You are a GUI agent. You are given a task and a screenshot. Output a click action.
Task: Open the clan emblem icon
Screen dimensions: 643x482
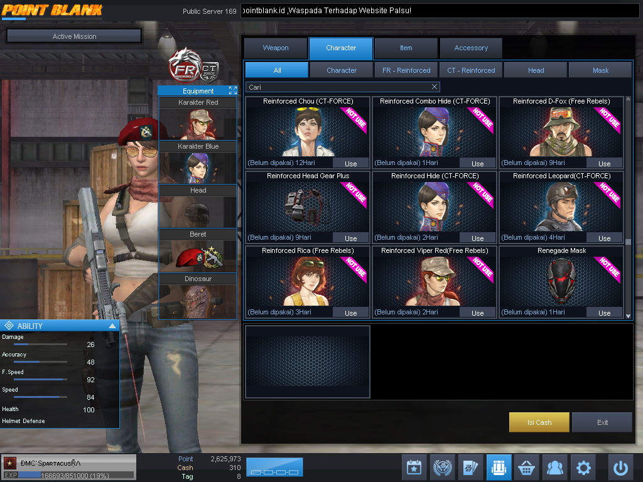point(443,467)
